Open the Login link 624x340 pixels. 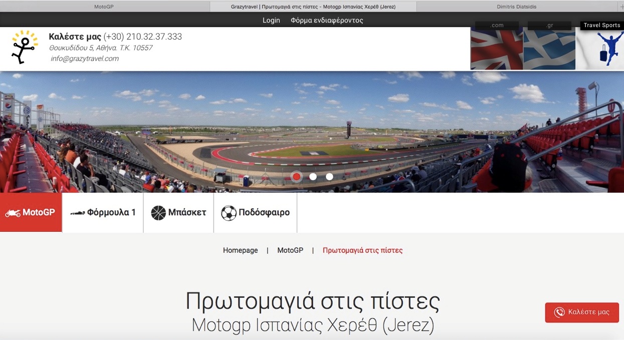point(271,20)
